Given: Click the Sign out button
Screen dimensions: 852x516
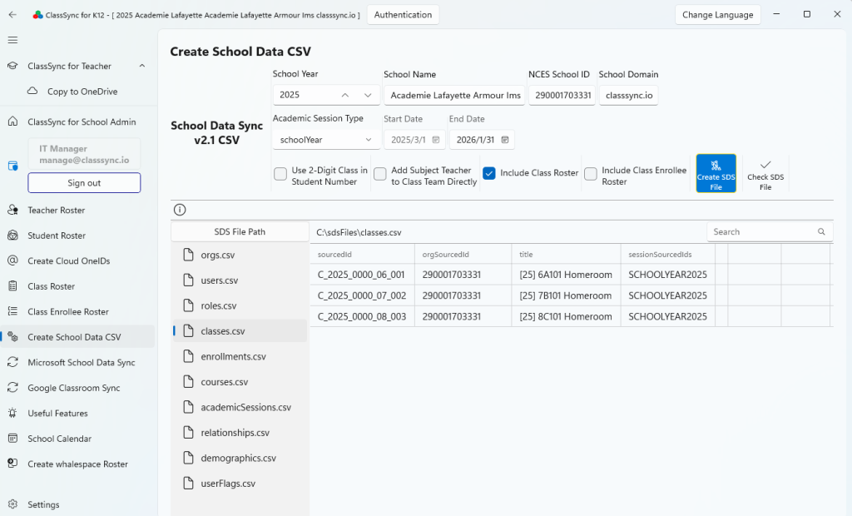Looking at the screenshot, I should [84, 183].
